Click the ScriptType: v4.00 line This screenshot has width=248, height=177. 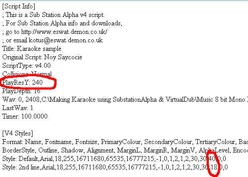pyautogui.click(x=26, y=66)
